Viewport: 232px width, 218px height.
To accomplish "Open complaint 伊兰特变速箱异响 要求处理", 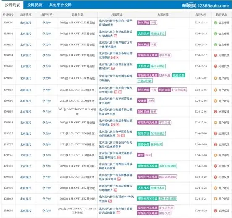I will point(115,101).
